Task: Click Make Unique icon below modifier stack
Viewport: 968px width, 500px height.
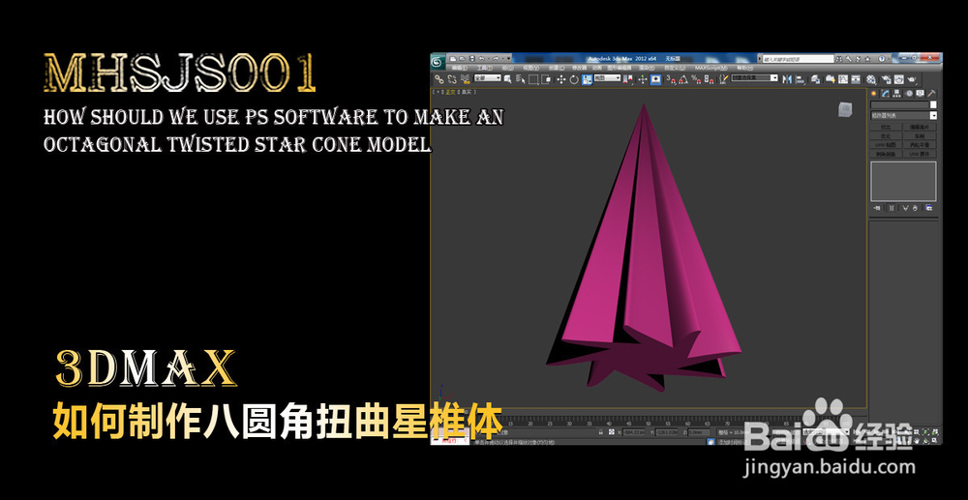Action: (905, 208)
